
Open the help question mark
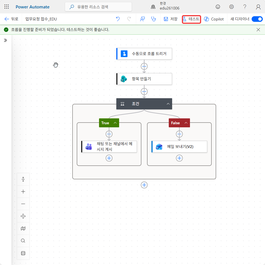click(245, 7)
